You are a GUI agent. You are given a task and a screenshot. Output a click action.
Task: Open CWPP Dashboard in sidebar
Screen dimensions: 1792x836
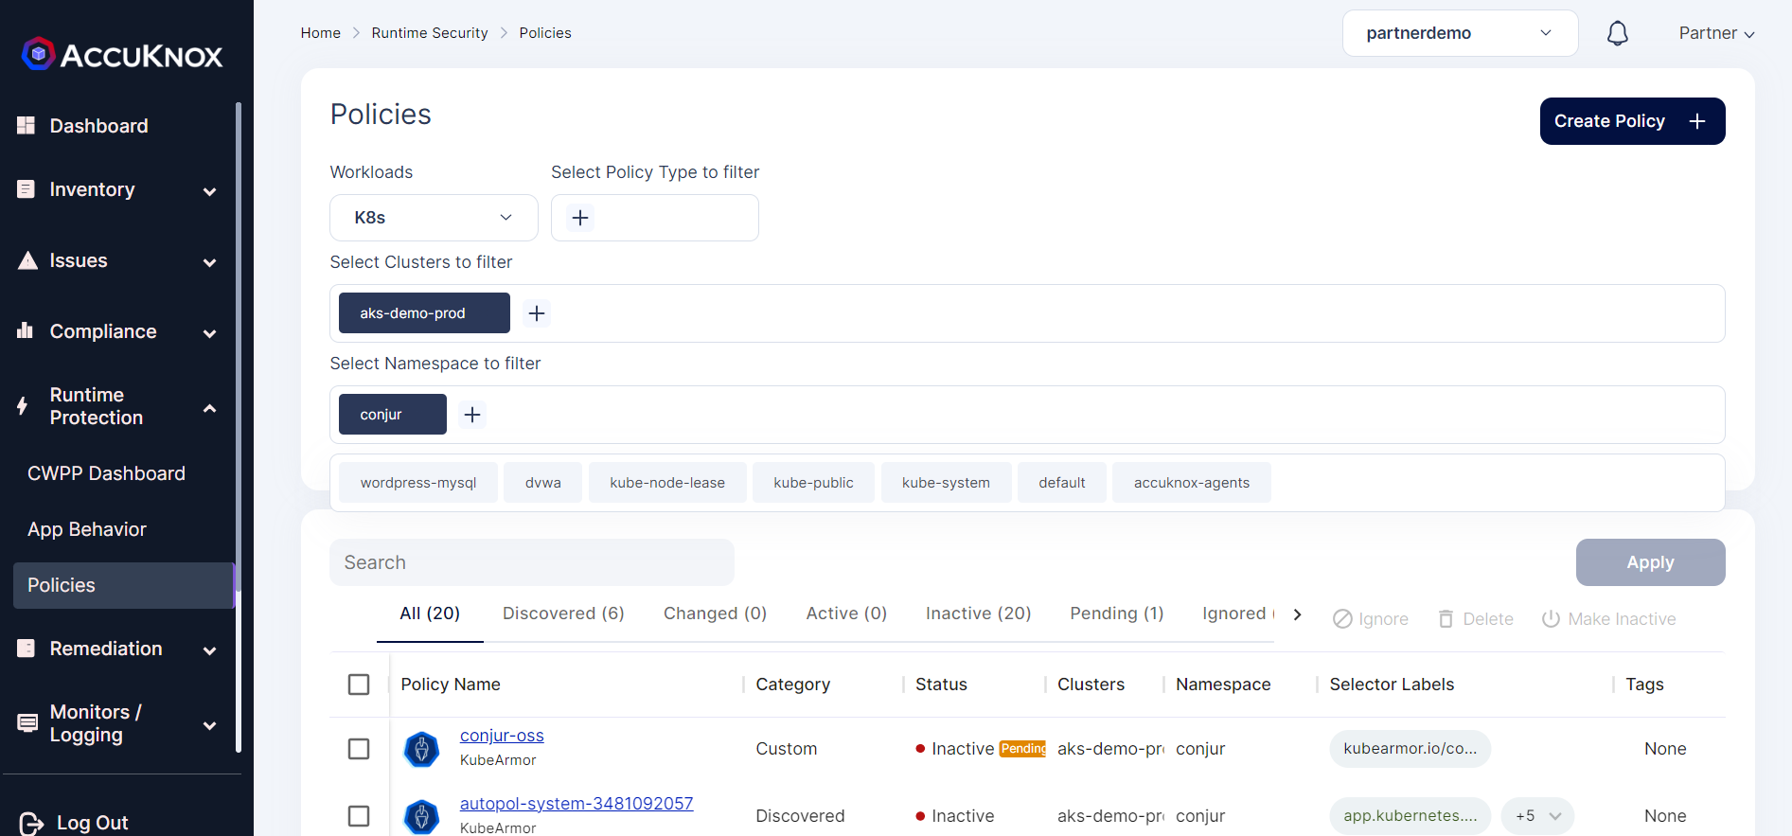pyautogui.click(x=106, y=473)
